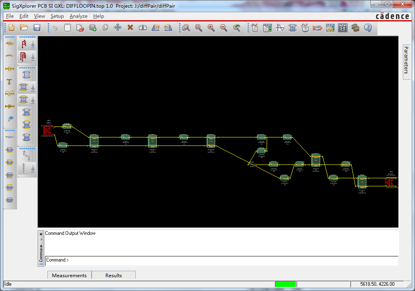Pick the inductor component in left palette
Viewport: 415px width, 291px height.
pos(10,56)
